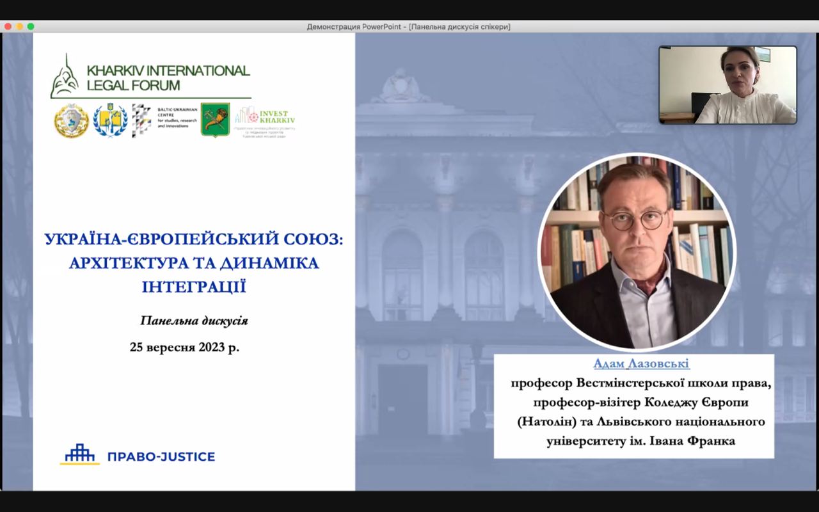Click the green Kharkiv coat of arms

pos(215,120)
